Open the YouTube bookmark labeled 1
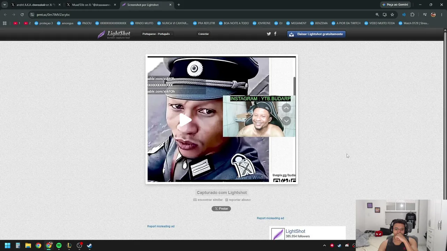 [17, 23]
